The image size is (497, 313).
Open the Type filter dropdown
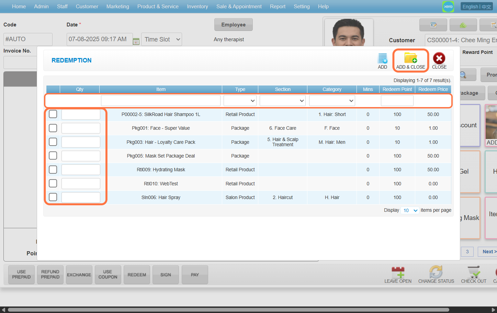point(240,101)
